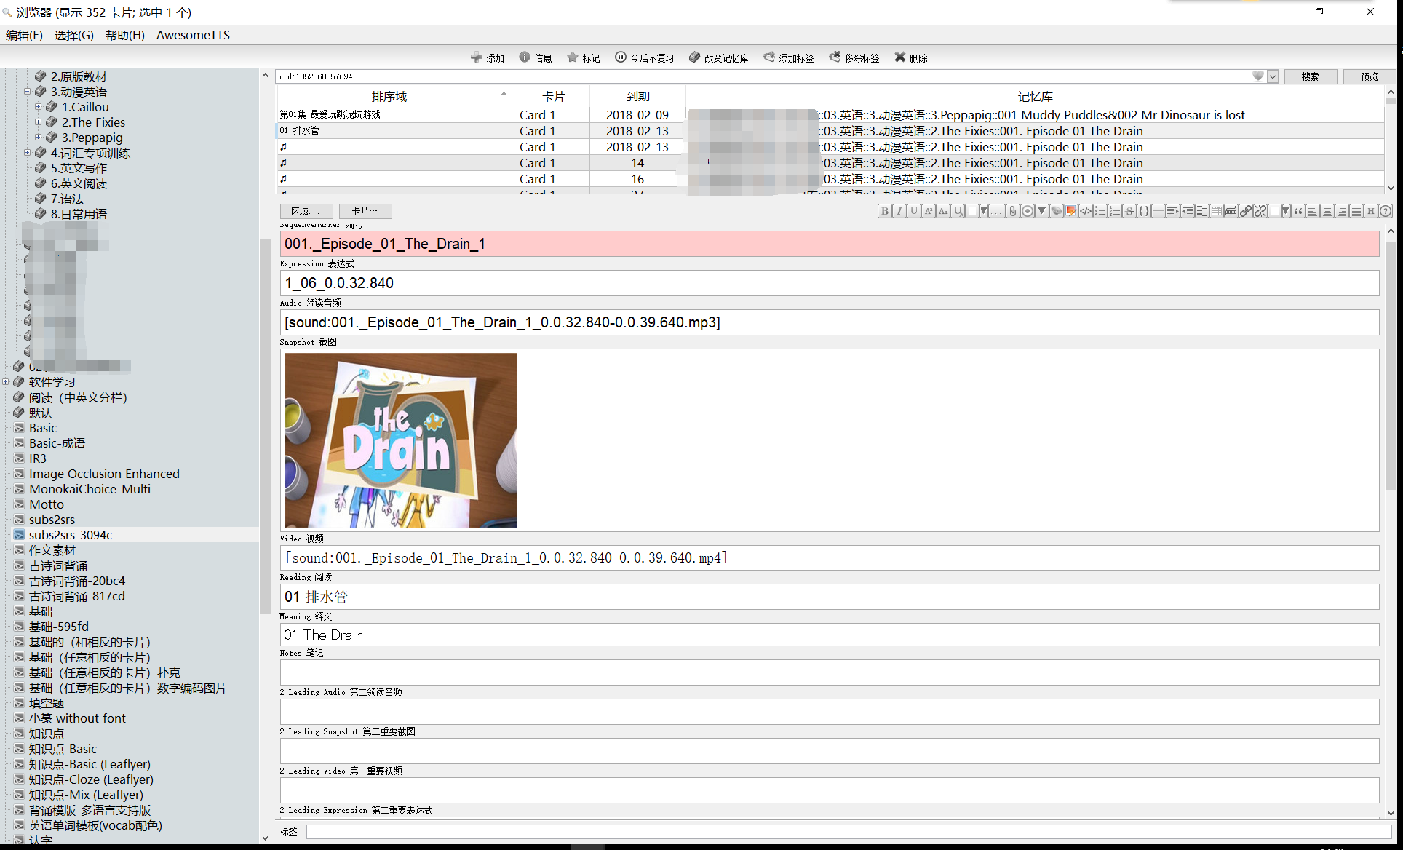1403x850 pixels.
Task: Open the 编辑(E) menu
Action: click(x=24, y=35)
